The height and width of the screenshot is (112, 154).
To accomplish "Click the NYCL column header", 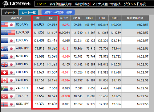I will (115, 18).
